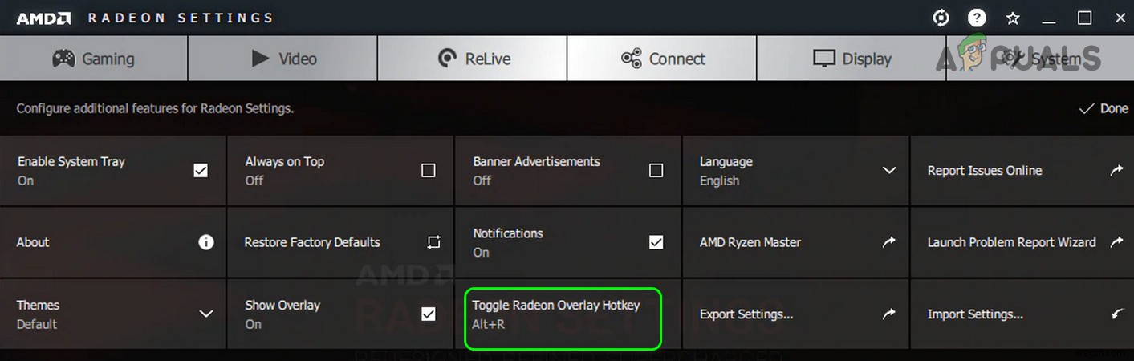The width and height of the screenshot is (1134, 361).
Task: Click the Report Issues Online arrow icon
Action: [x=1116, y=171]
